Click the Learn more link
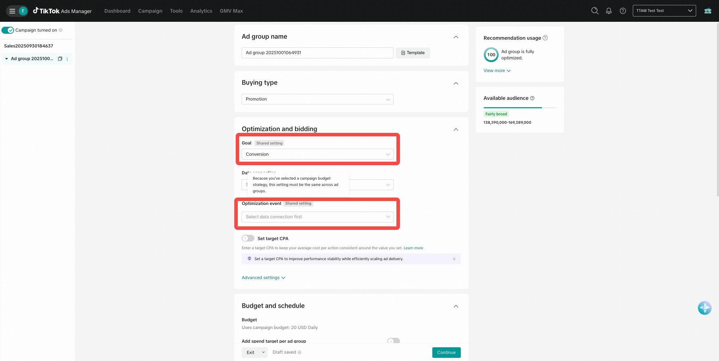Image resolution: width=719 pixels, height=361 pixels. (413, 248)
